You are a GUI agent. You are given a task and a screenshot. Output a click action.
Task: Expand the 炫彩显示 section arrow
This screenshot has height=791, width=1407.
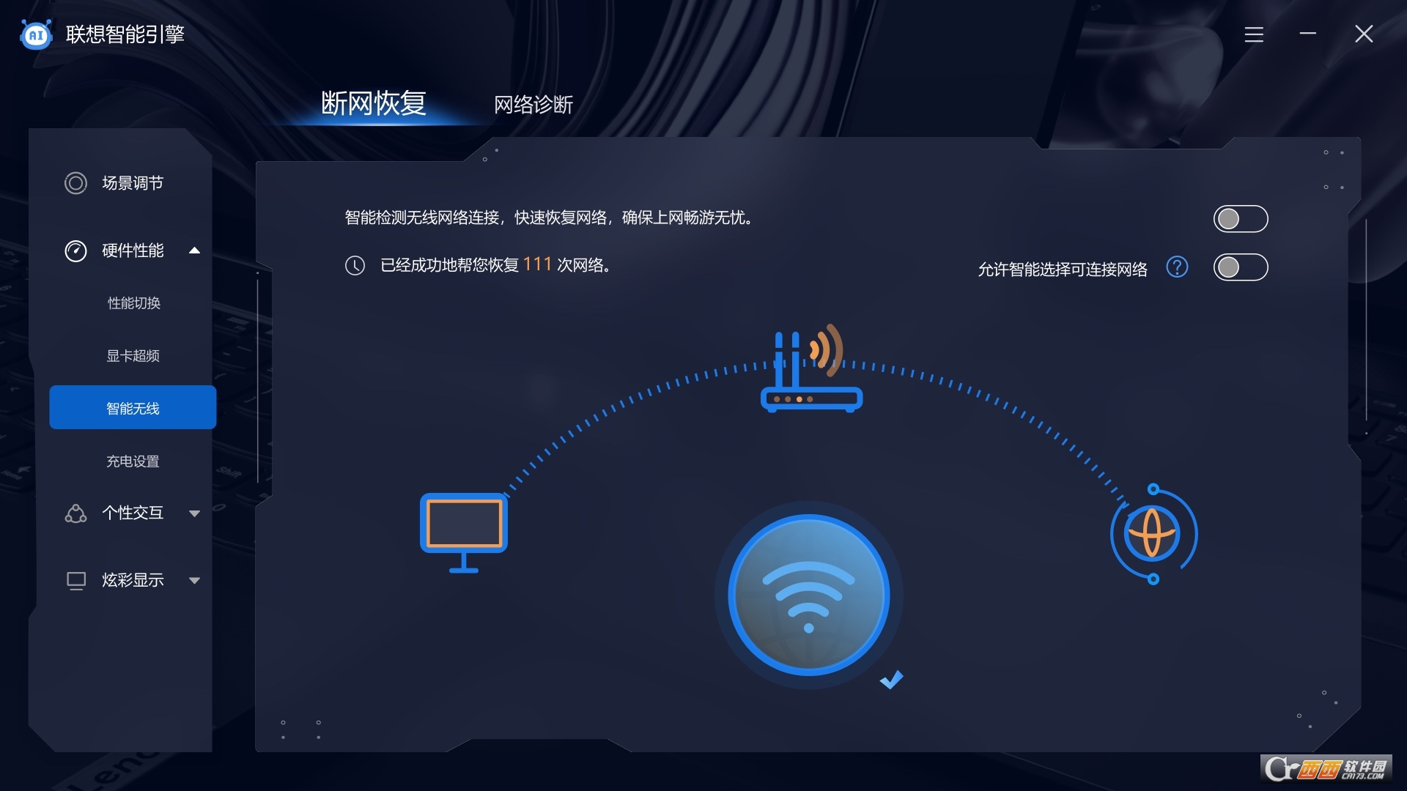click(x=194, y=581)
